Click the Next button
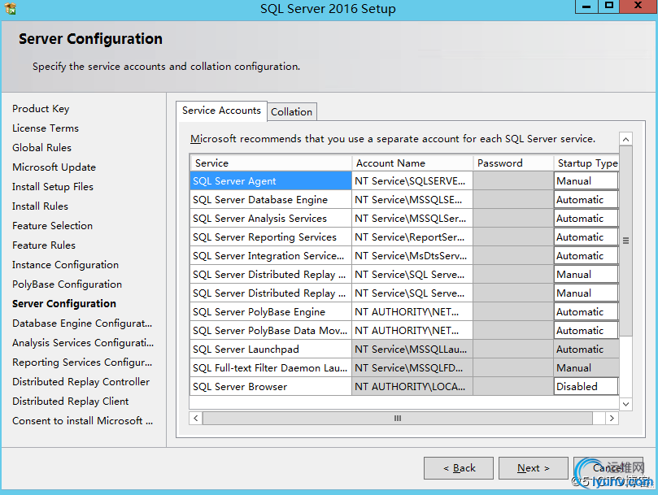 pos(533,467)
